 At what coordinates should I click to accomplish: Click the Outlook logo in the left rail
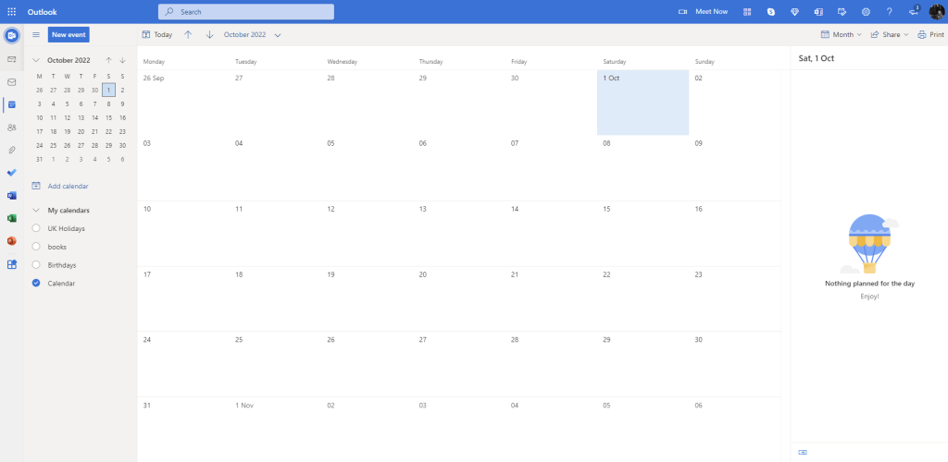click(x=11, y=36)
